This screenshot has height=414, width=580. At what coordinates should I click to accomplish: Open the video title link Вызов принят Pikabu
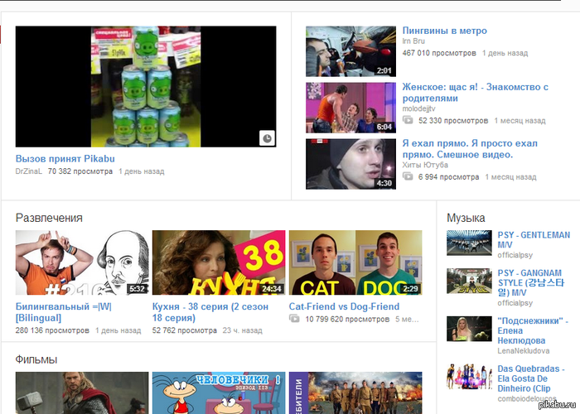coord(65,159)
